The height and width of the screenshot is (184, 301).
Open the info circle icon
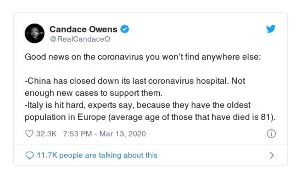pos(271,134)
